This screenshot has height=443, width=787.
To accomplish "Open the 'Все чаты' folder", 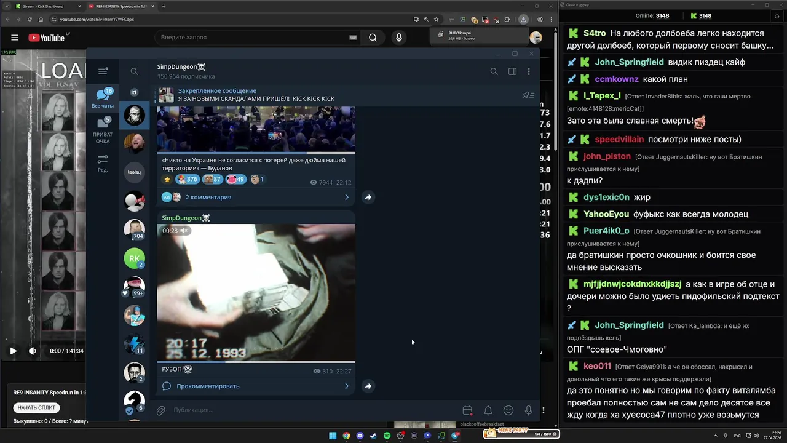I will (103, 98).
